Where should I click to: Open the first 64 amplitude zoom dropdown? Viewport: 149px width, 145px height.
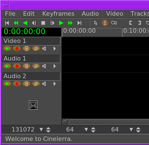pyautogui.click(x=86, y=130)
